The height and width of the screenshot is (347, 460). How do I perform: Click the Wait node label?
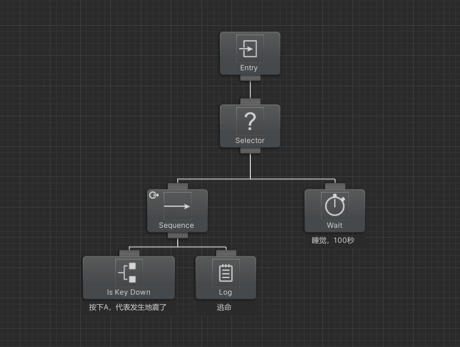335,225
